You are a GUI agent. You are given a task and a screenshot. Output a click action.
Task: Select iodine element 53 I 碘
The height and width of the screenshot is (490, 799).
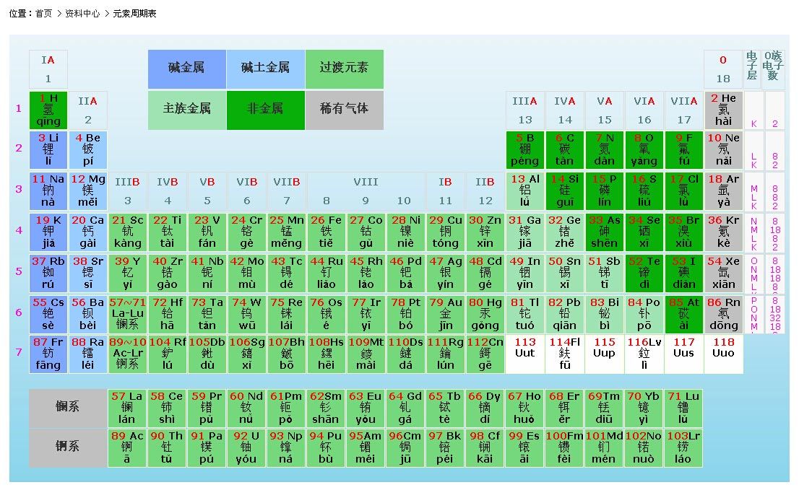(683, 272)
